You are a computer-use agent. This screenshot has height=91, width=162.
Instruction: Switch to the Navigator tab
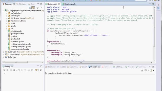click(x=22, y=4)
